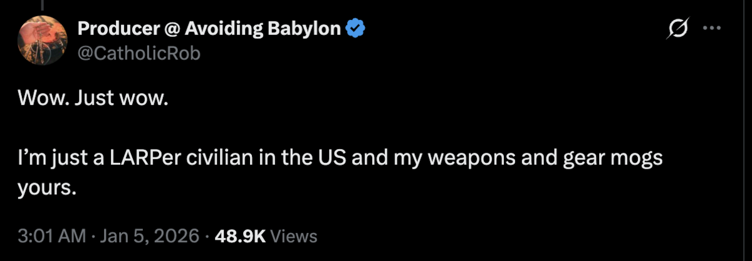Open Grok actions via the slashed-circle icon
The width and height of the screenshot is (752, 261).
click(x=679, y=29)
